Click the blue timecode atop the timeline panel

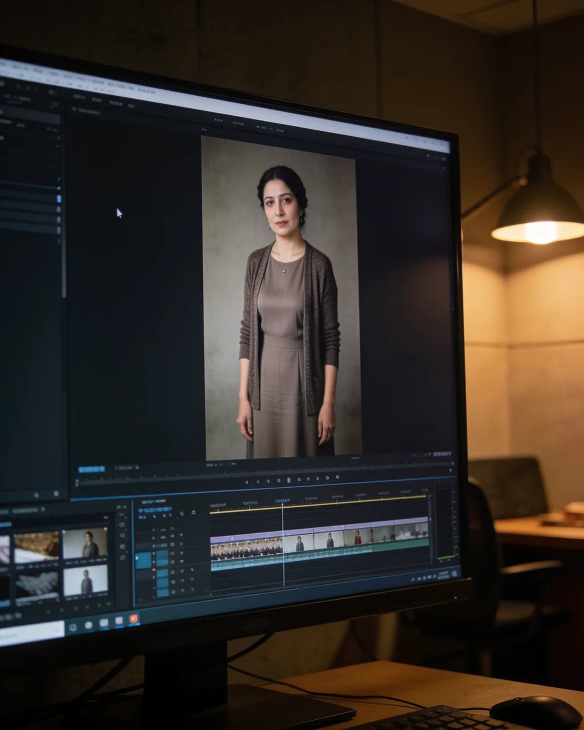156,510
